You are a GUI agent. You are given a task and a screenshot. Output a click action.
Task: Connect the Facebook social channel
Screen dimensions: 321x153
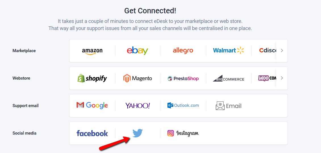coord(92,133)
